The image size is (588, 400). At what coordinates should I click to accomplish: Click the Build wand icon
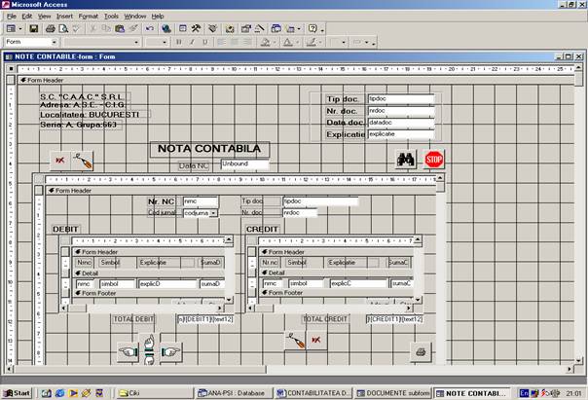click(x=259, y=29)
